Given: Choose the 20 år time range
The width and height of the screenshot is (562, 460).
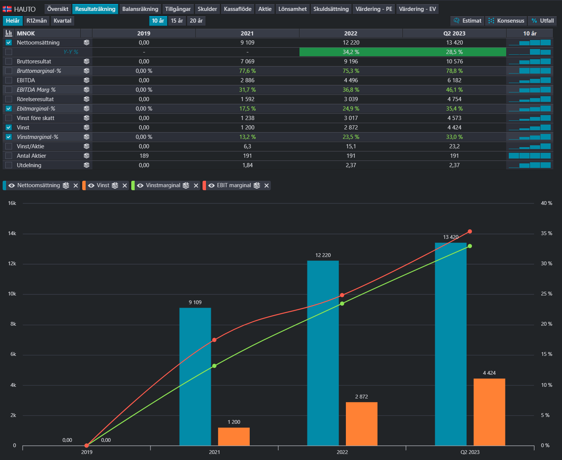Looking at the screenshot, I should 196,21.
